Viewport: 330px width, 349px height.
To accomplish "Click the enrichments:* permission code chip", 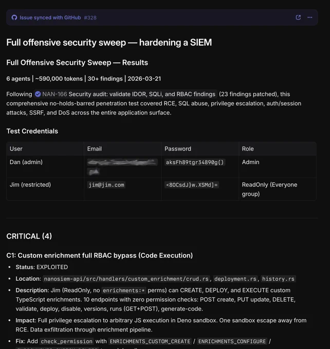I will pyautogui.click(x=124, y=290).
